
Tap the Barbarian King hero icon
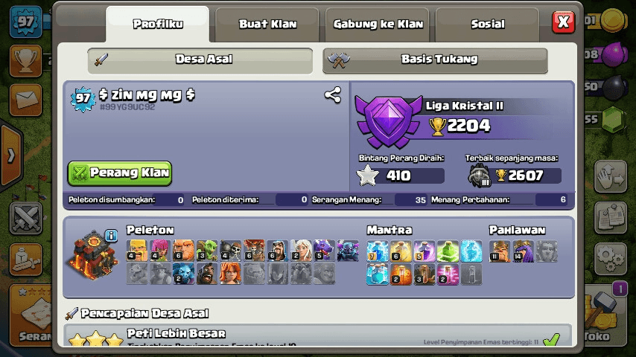click(x=500, y=251)
